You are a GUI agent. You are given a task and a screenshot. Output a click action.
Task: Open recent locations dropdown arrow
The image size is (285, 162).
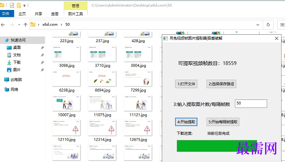pyautogui.click(x=19, y=25)
